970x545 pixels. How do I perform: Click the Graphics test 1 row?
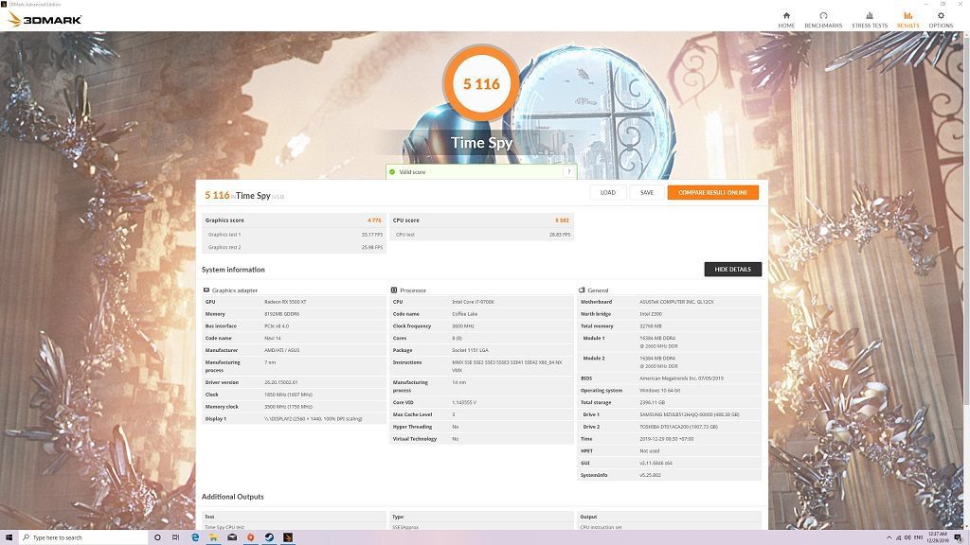pyautogui.click(x=294, y=235)
